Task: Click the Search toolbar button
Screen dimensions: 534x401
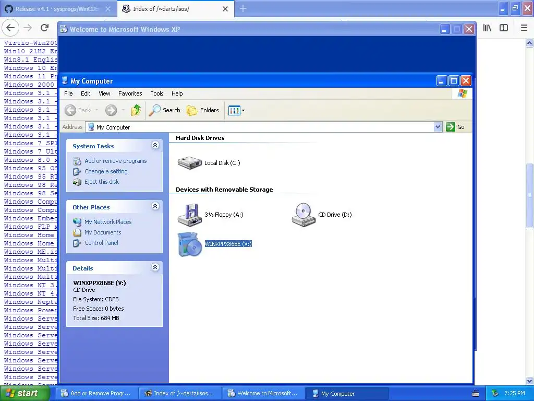Action: pyautogui.click(x=164, y=110)
